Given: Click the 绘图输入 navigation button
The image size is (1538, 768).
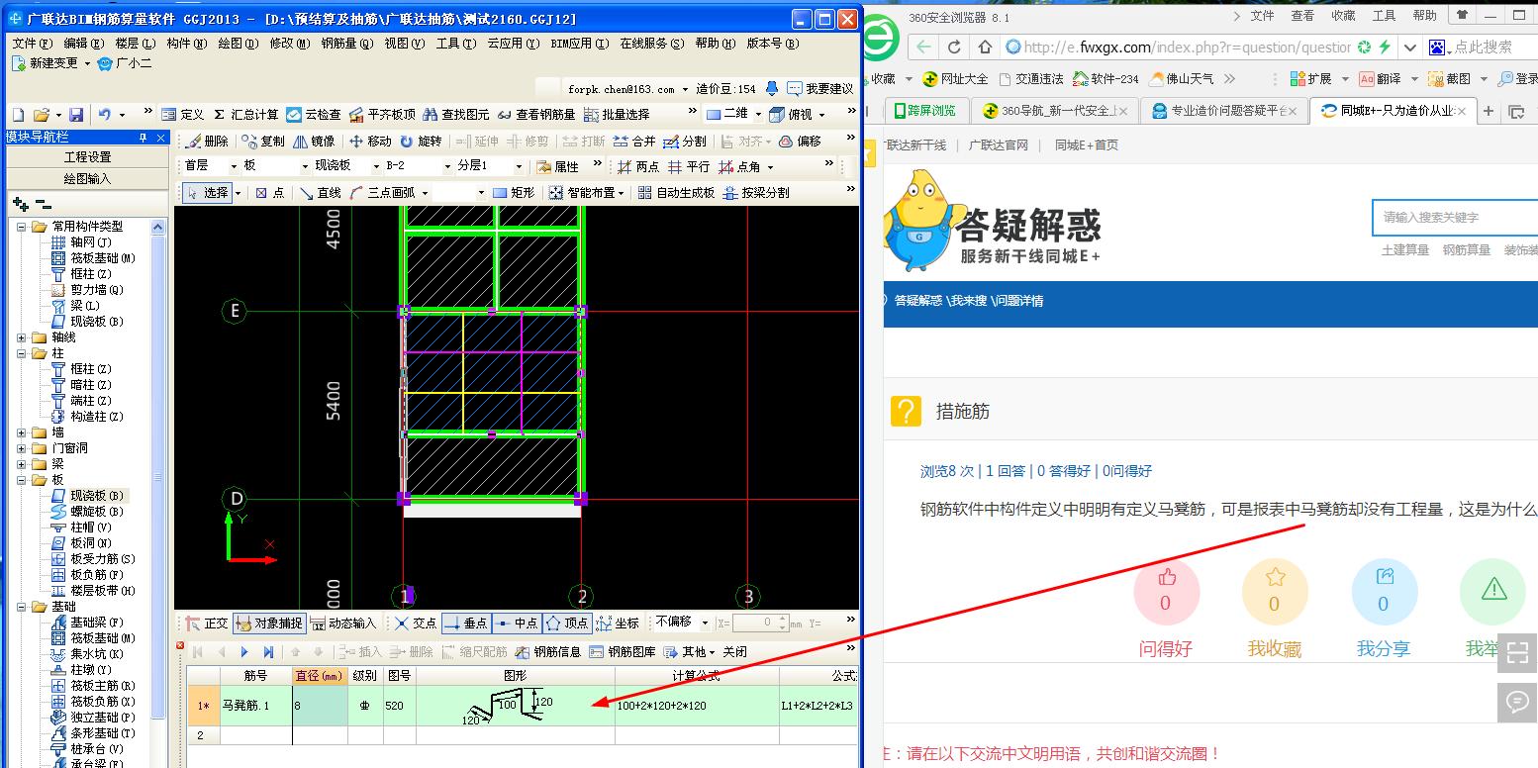Looking at the screenshot, I should pos(87,179).
